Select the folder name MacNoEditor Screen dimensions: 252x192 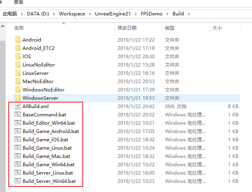38,82
